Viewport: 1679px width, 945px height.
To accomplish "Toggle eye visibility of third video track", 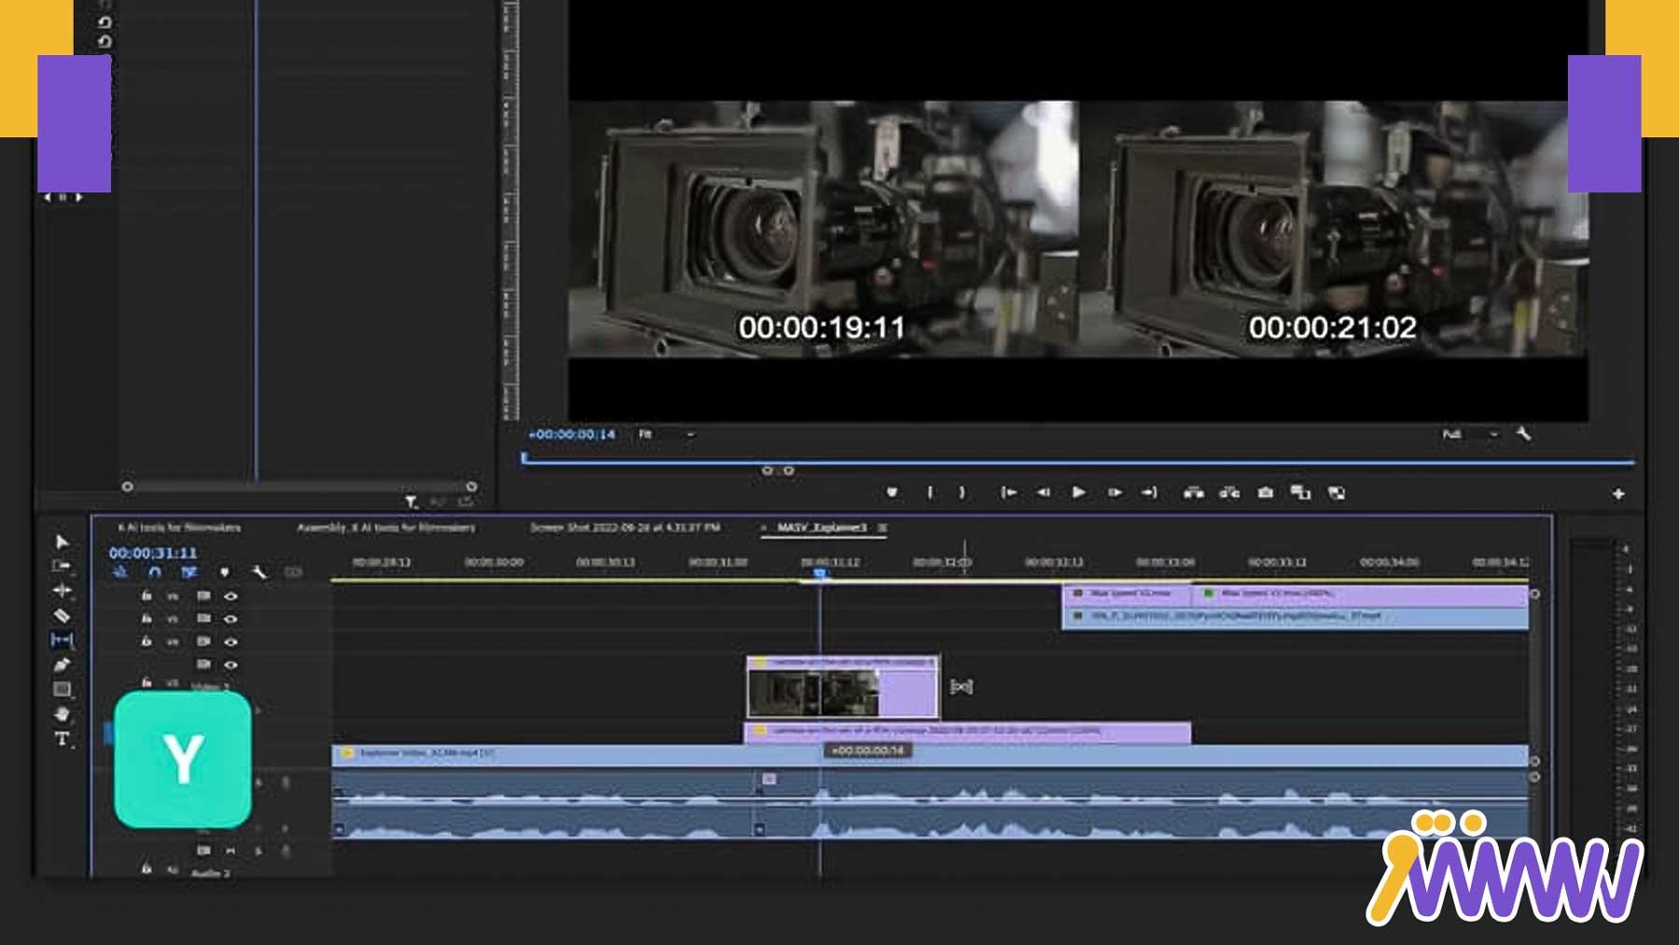I will [x=230, y=642].
